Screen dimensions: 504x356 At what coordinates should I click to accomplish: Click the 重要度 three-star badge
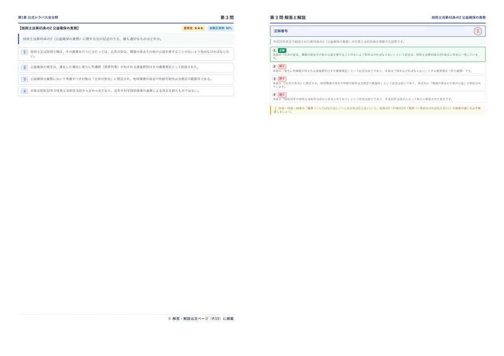point(193,28)
